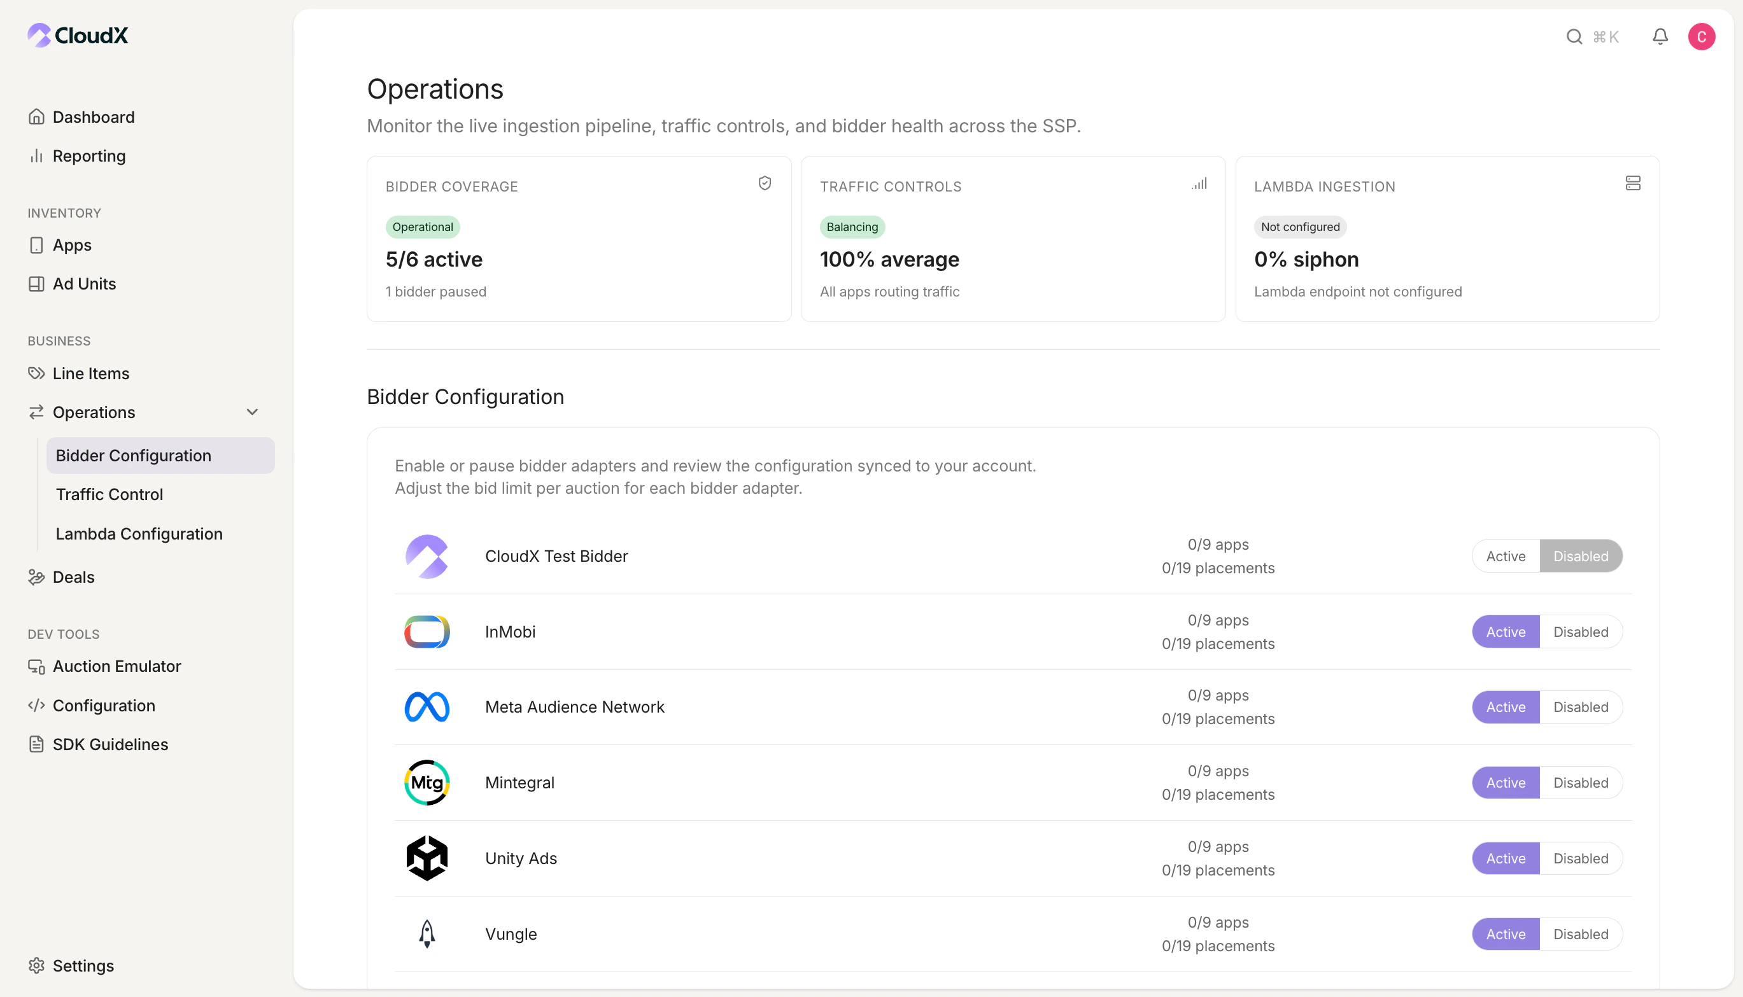Open search with magnifier icon
This screenshot has height=997, width=1743.
coord(1574,36)
